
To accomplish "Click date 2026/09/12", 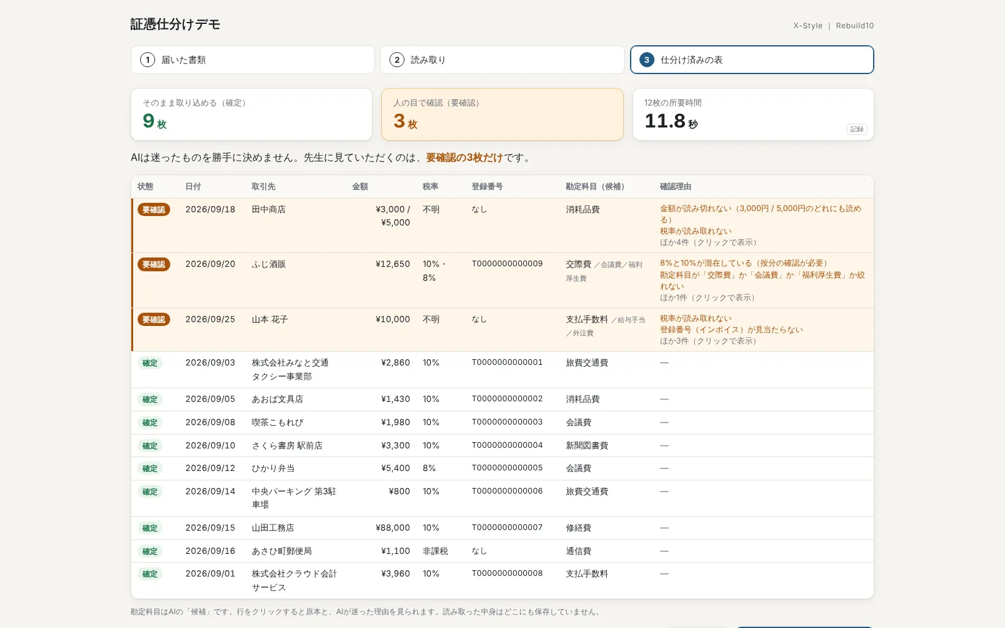I will [210, 468].
